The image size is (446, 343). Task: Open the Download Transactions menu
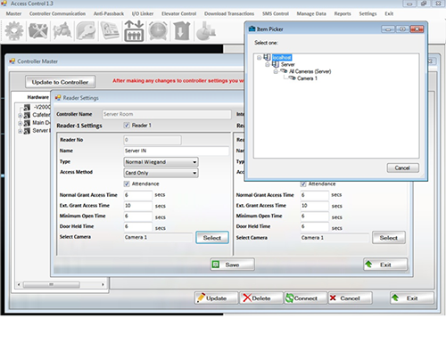coord(229,13)
